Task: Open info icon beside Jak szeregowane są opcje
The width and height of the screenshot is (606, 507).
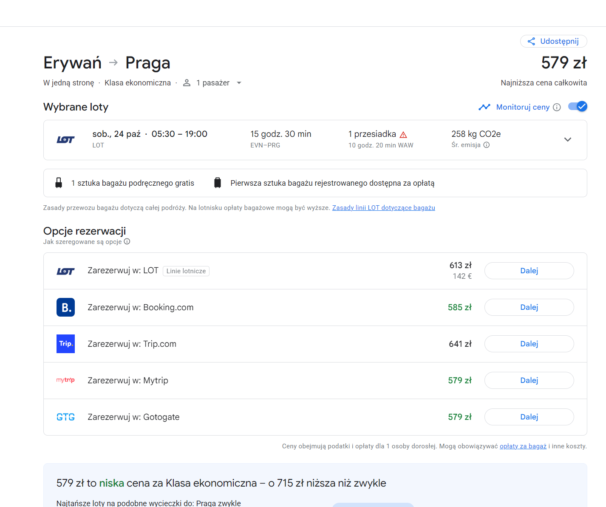Action: coord(127,241)
